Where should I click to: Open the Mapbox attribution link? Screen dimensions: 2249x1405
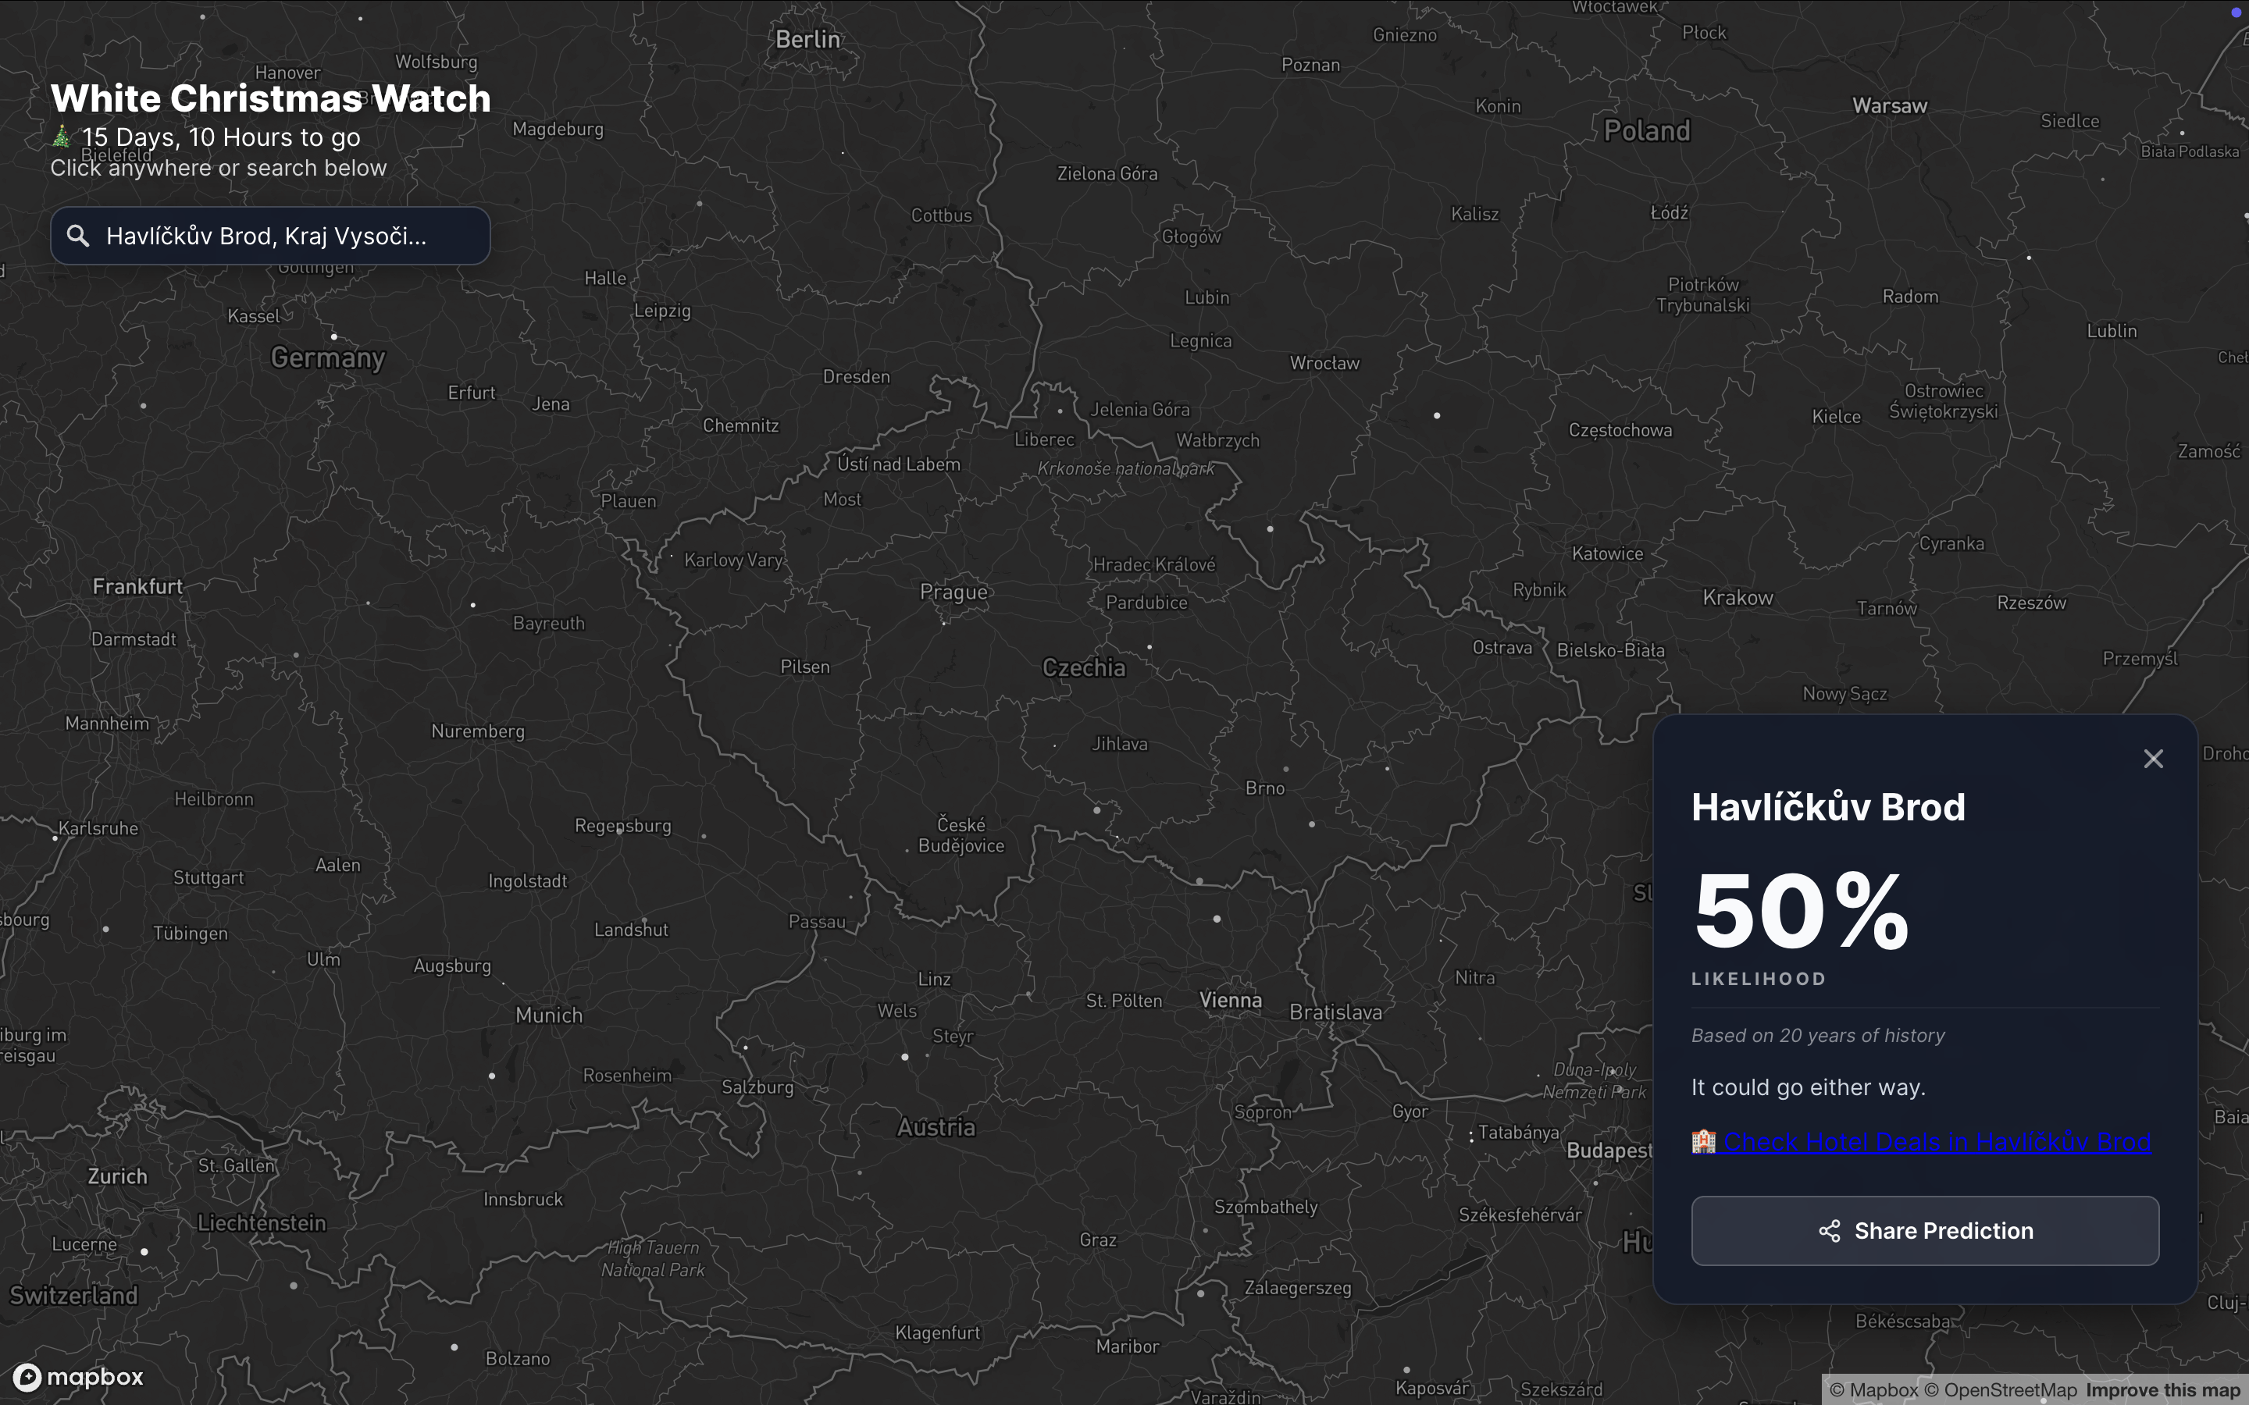(x=1873, y=1390)
